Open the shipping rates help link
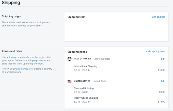Image resolution: width=173 pixels, height=111 pixels. [35, 61]
